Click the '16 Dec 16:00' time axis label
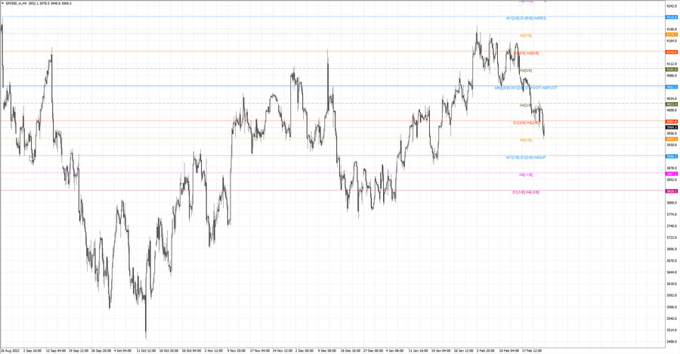Screen dimensions: 680x354 pyautogui.click(x=351, y=350)
